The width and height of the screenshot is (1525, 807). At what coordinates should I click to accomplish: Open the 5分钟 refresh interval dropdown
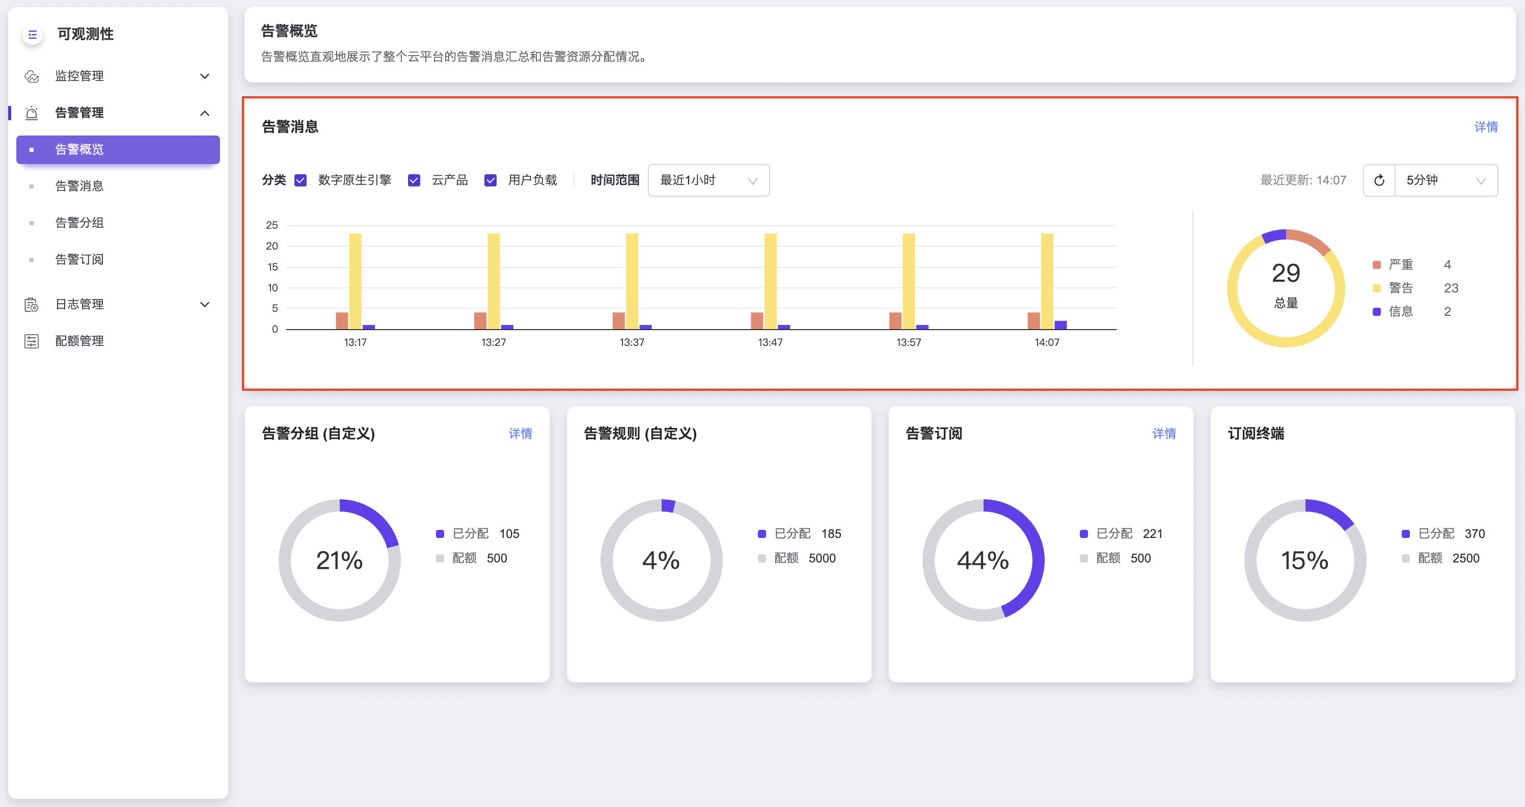tap(1445, 180)
